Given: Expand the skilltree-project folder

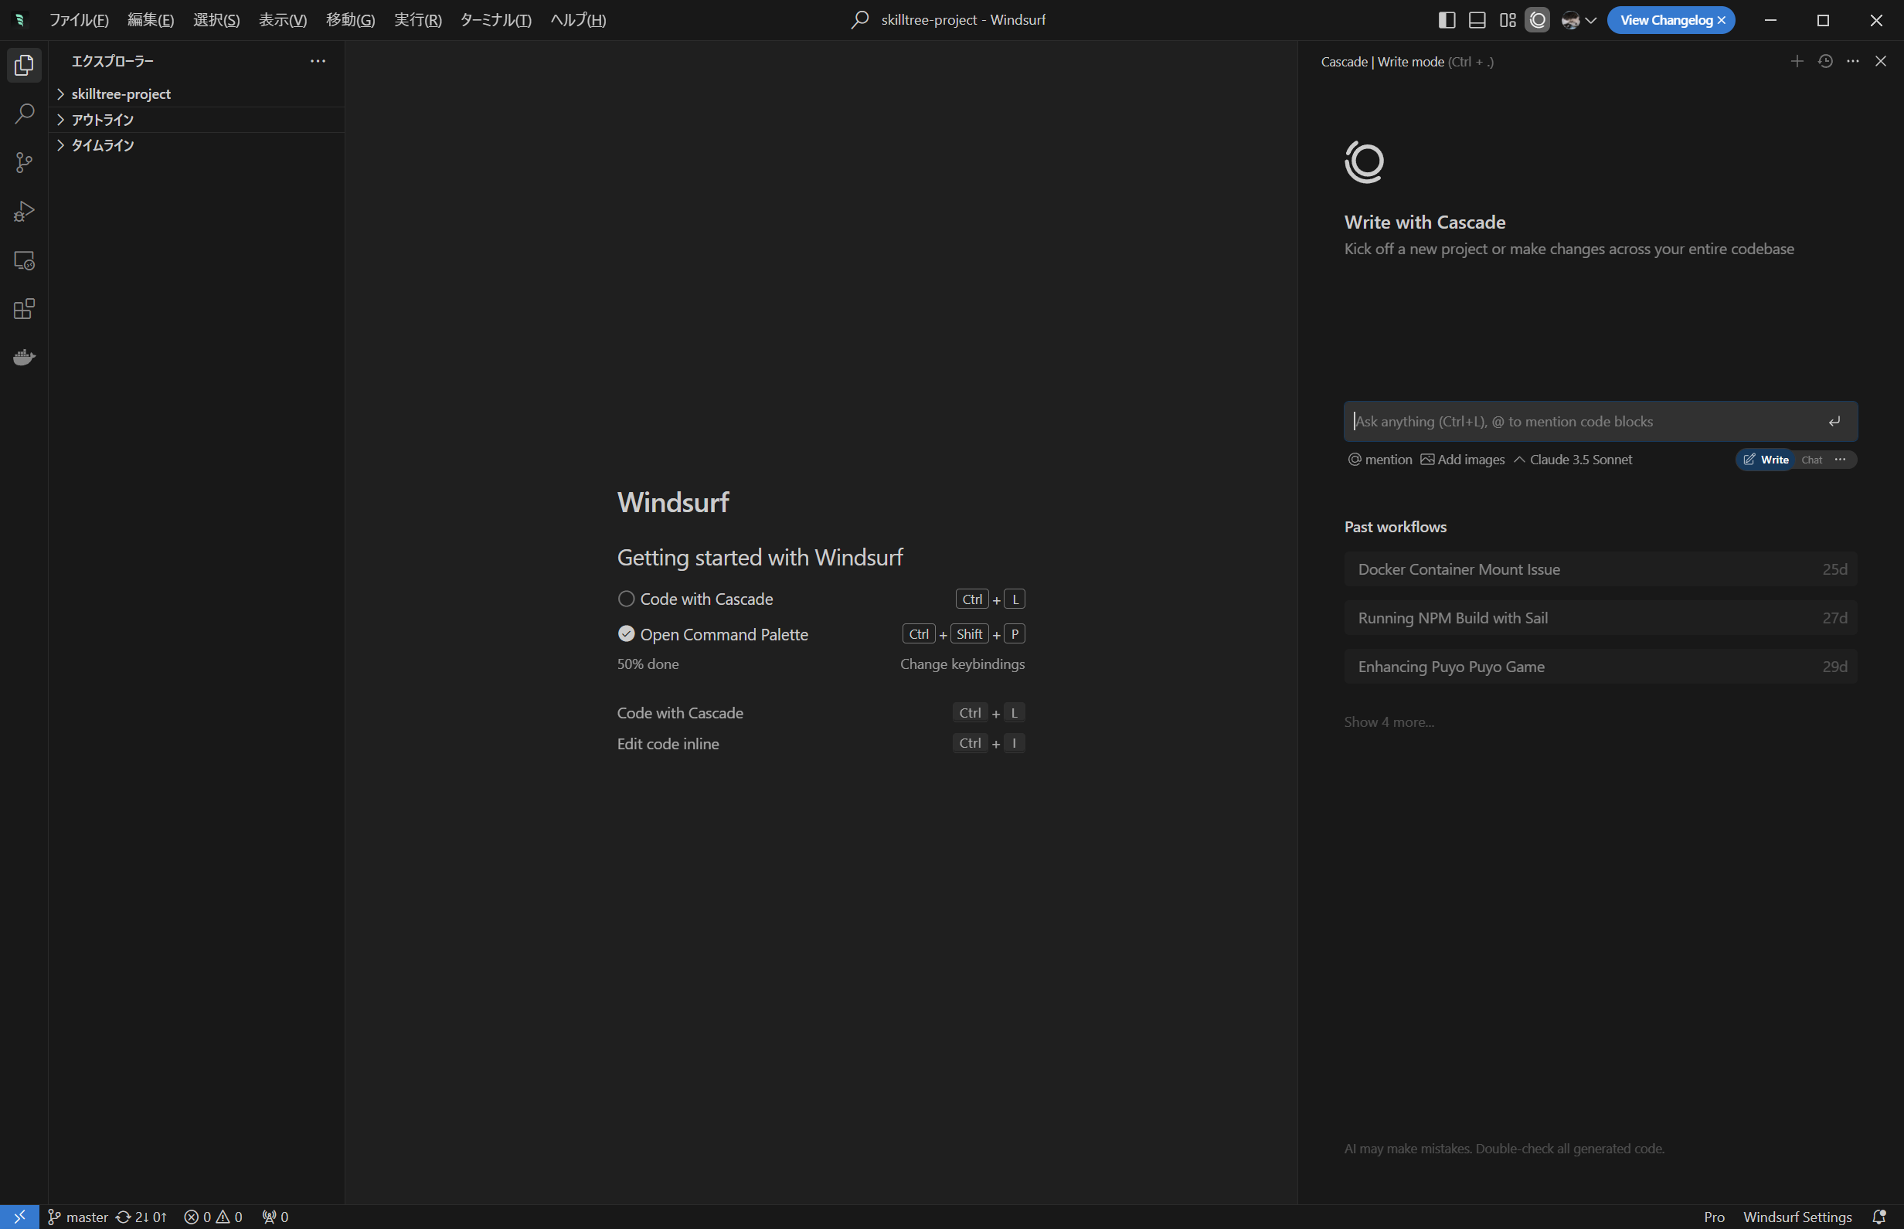Looking at the screenshot, I should [197, 94].
